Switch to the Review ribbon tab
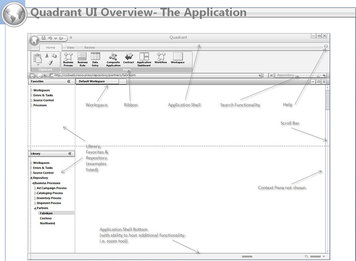Image resolution: width=356 pixels, height=261 pixels. [x=90, y=48]
